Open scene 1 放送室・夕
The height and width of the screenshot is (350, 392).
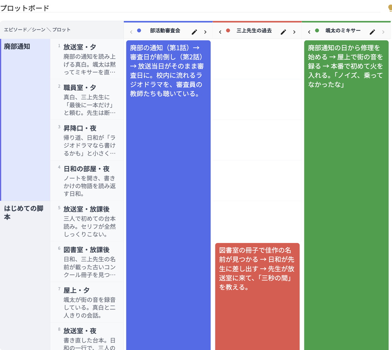[87, 59]
